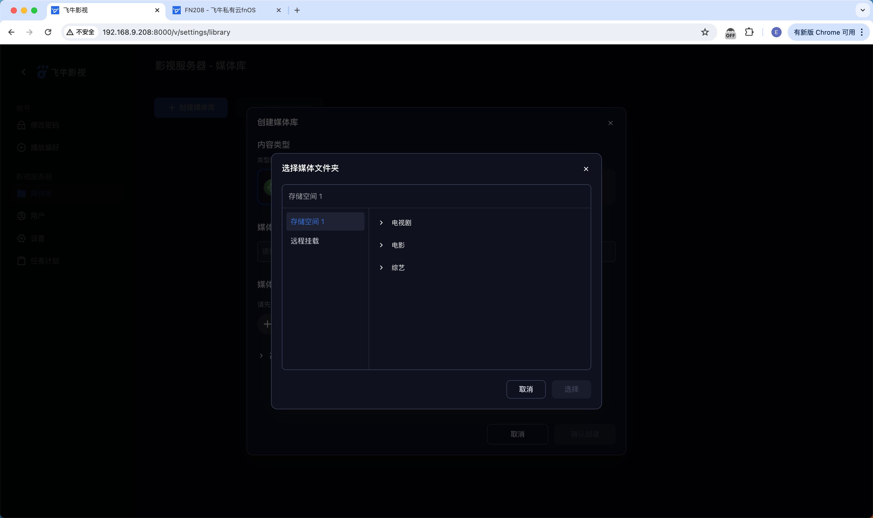
Task: Click the 取消 button in the folder dialog
Action: [526, 389]
